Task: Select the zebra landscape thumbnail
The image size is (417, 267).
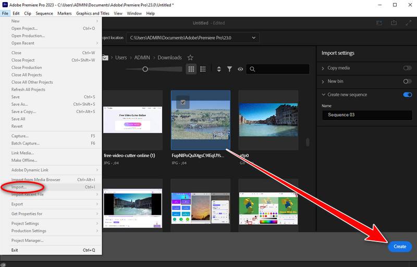Action: click(x=201, y=120)
